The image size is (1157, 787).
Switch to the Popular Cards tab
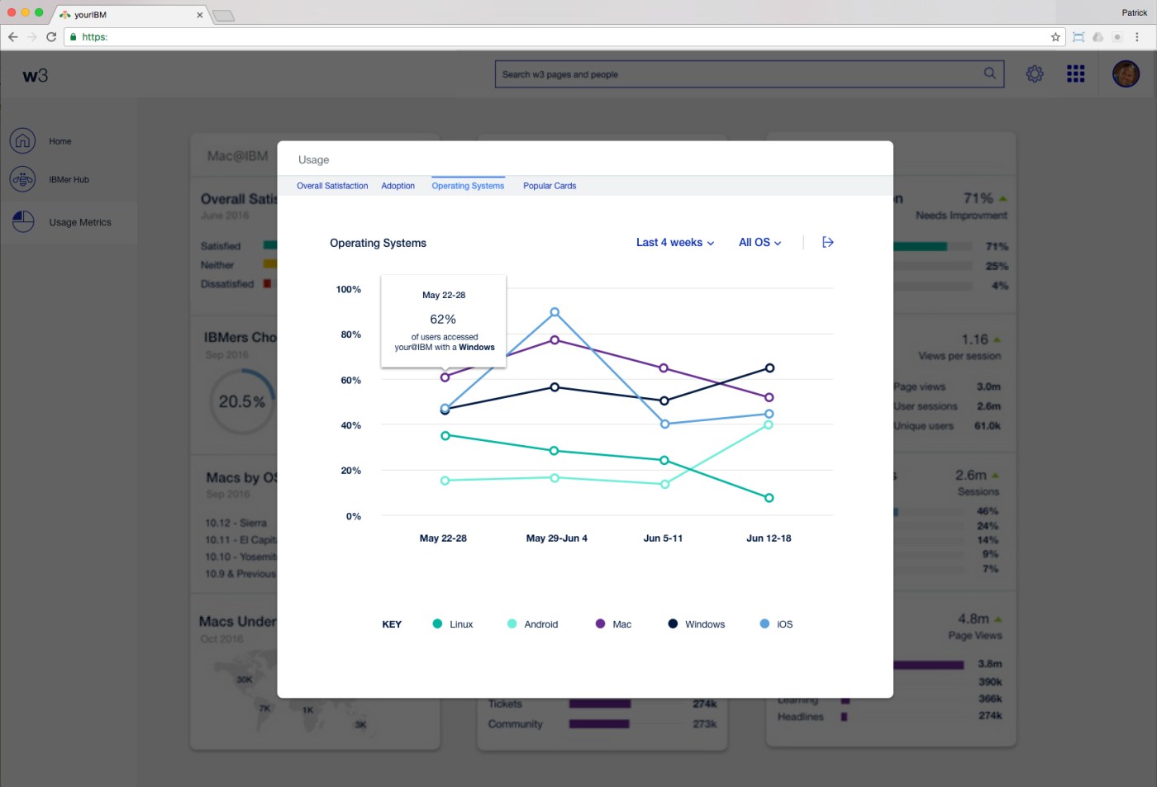coord(550,186)
